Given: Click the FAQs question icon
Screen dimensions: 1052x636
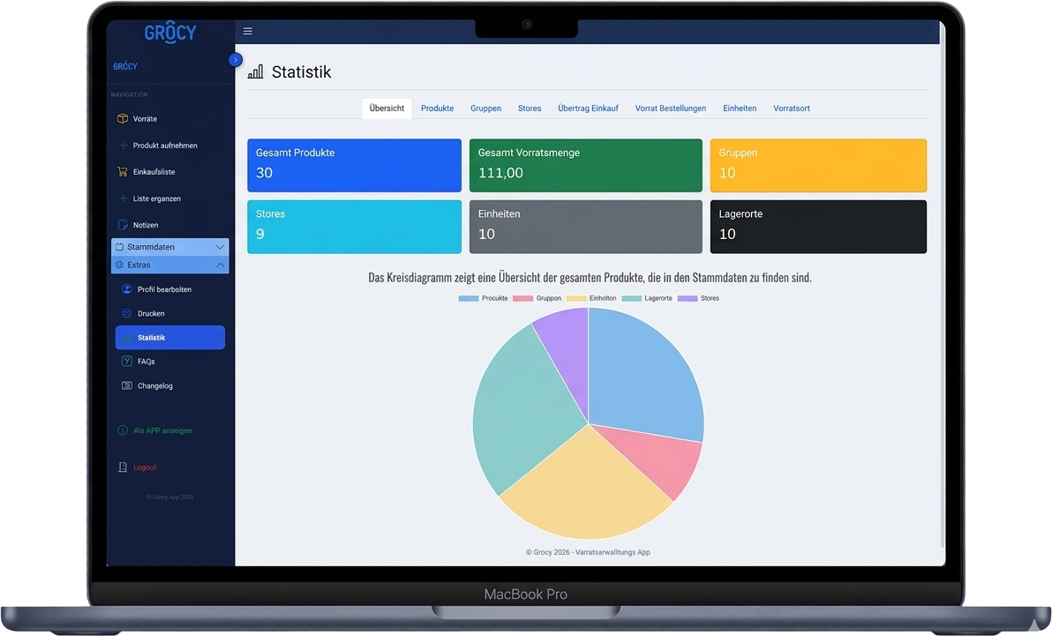Looking at the screenshot, I should [126, 361].
